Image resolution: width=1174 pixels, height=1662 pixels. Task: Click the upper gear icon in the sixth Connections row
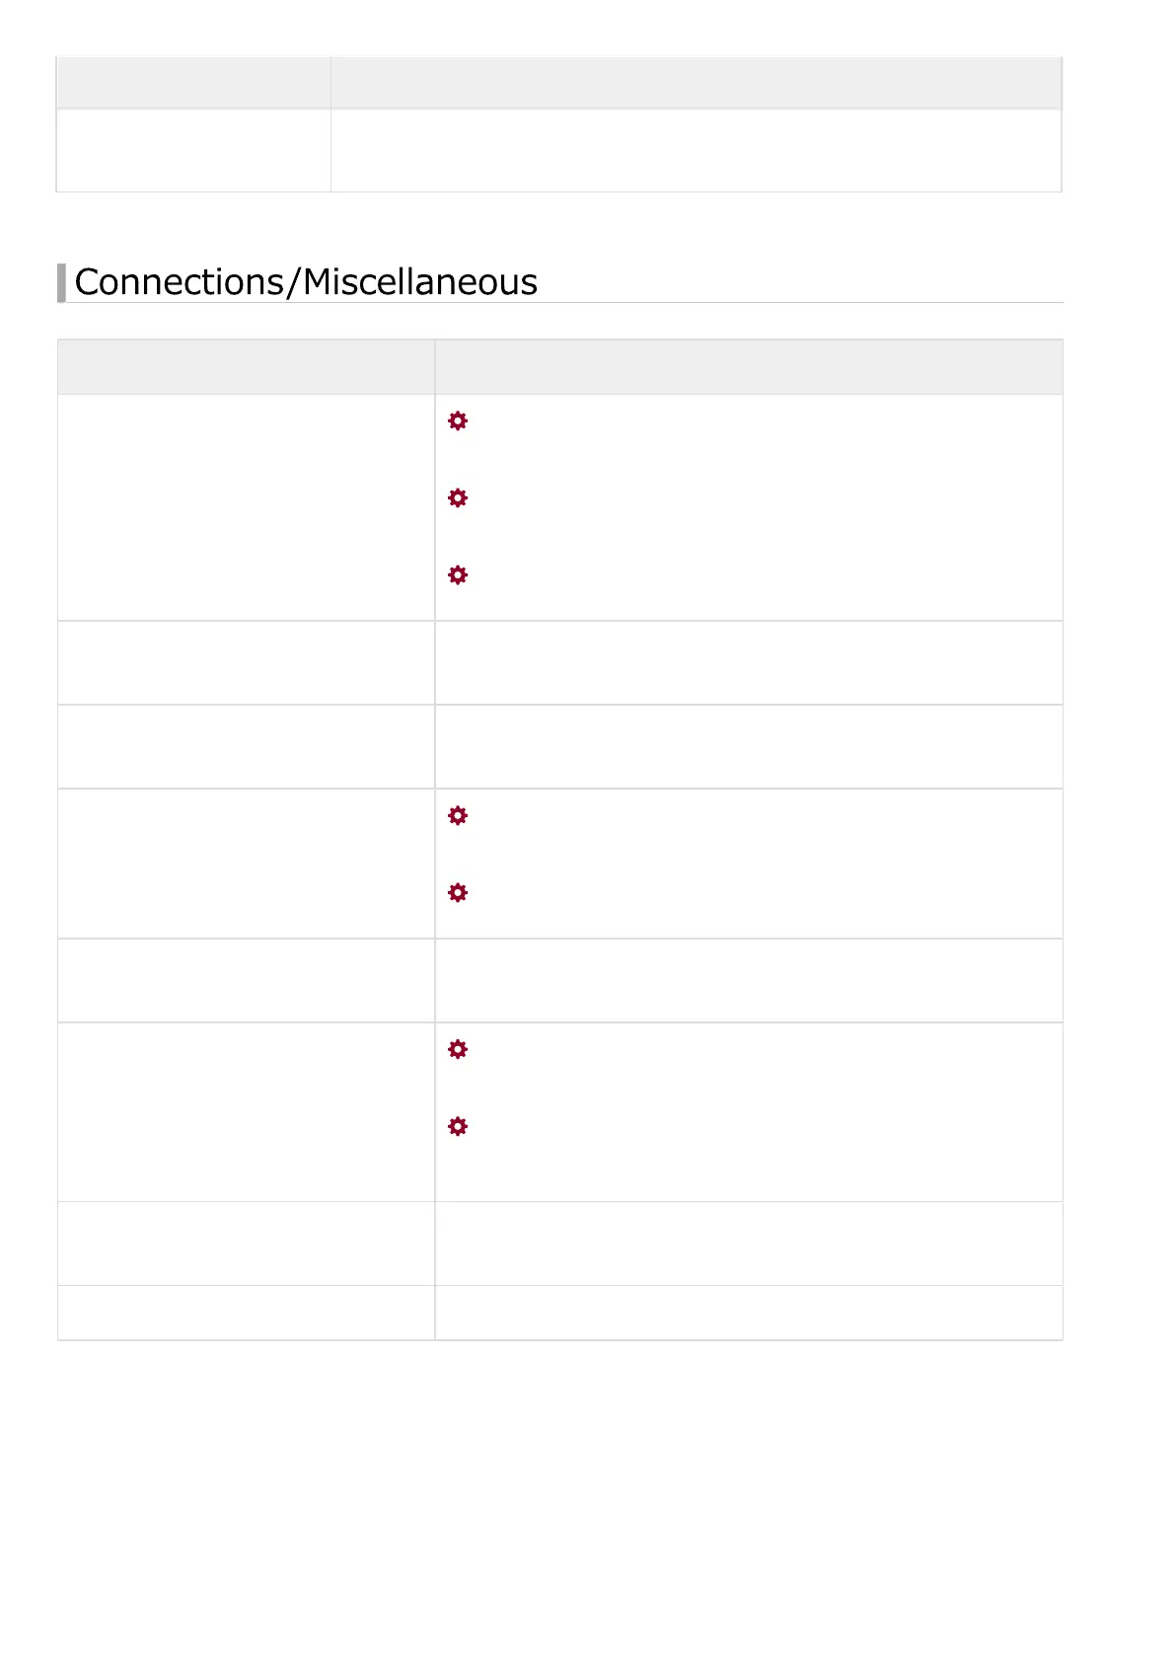458,1049
